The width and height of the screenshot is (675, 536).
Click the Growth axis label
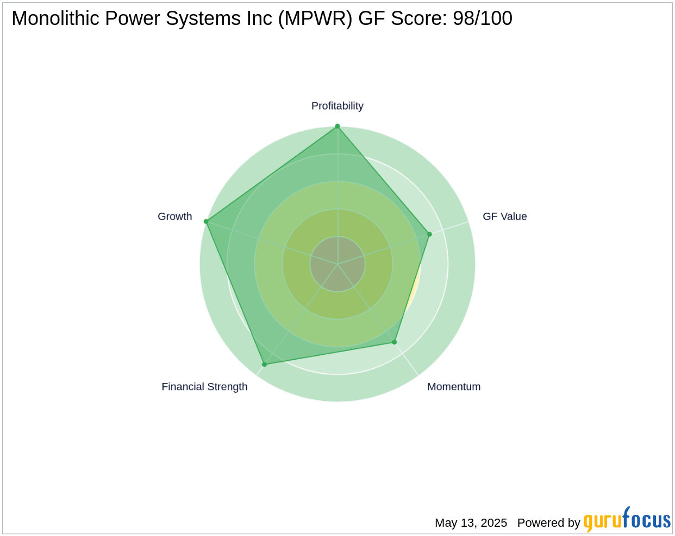pyautogui.click(x=174, y=216)
